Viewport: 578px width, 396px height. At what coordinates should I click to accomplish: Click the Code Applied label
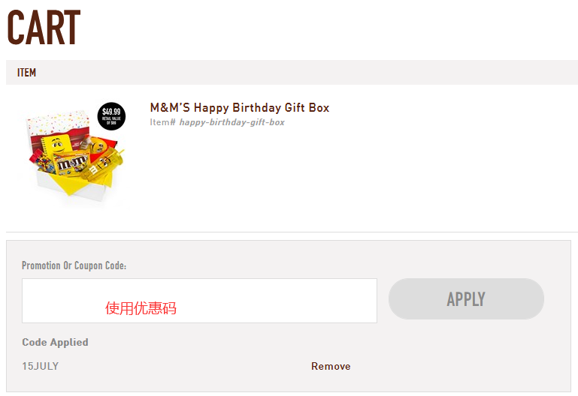(x=55, y=342)
